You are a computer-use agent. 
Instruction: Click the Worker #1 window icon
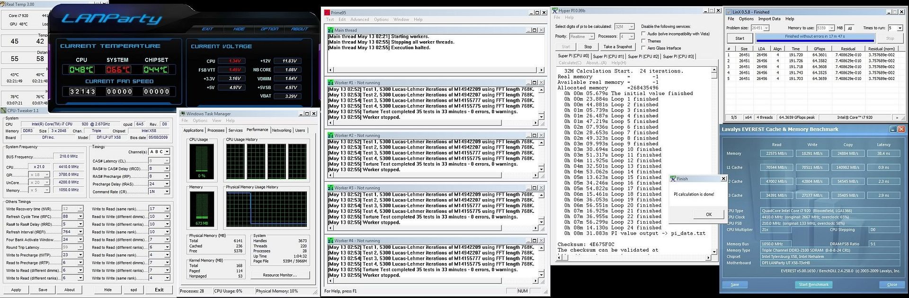pos(330,82)
